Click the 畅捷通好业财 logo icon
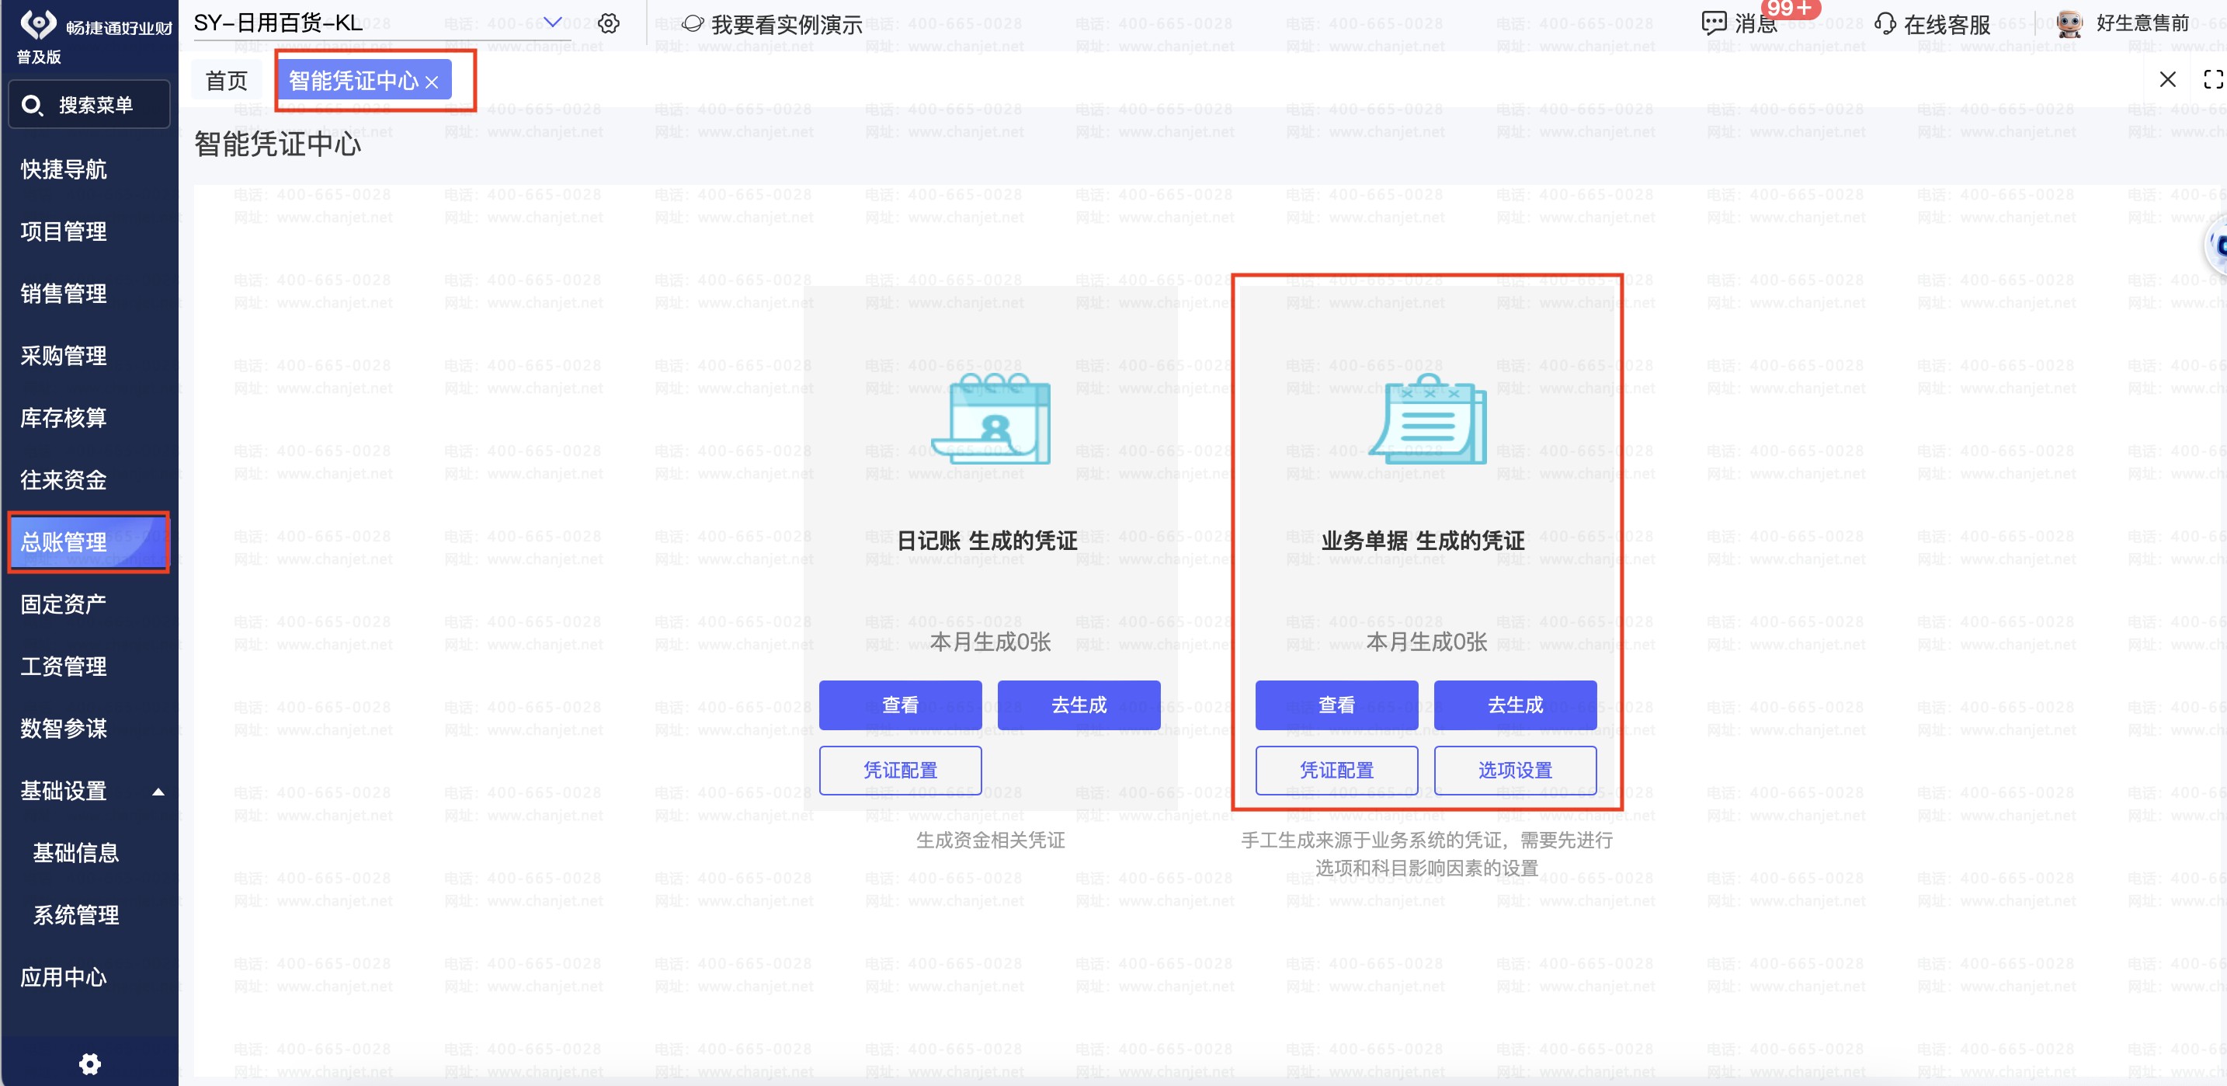This screenshot has width=2227, height=1086. pos(38,24)
